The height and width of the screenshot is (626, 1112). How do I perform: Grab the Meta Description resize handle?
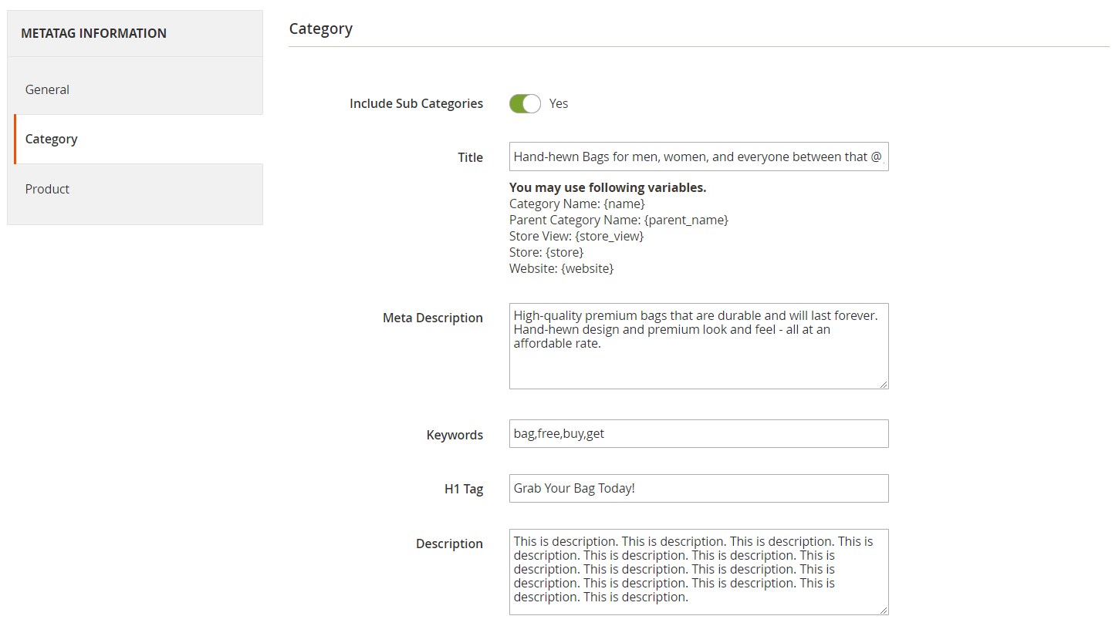[883, 383]
